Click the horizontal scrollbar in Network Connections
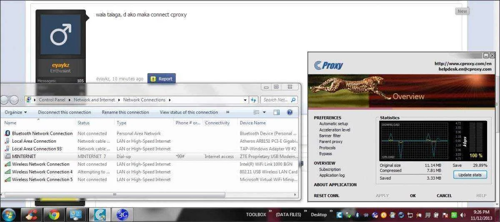500x222 pixels. coord(115,195)
